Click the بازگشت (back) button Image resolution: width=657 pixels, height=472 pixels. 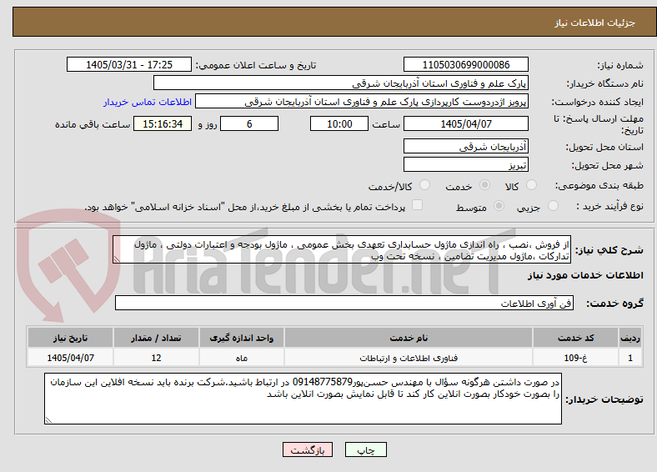(308, 449)
